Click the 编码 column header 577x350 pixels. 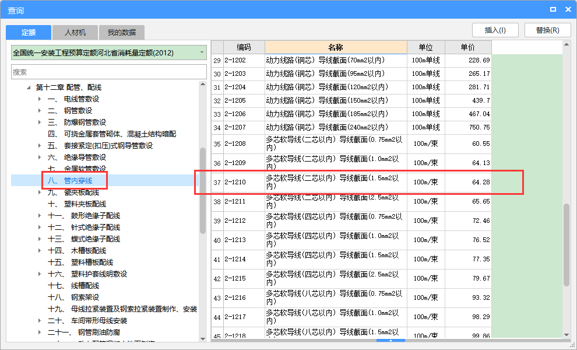[244, 47]
